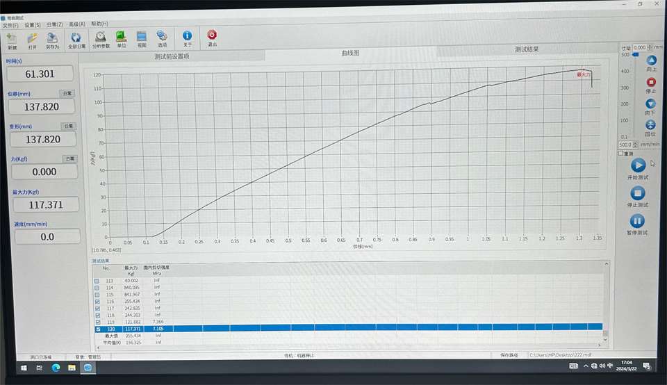The width and height of the screenshot is (667, 385).
Task: Open the 设置(S) menu
Action: tap(33, 25)
